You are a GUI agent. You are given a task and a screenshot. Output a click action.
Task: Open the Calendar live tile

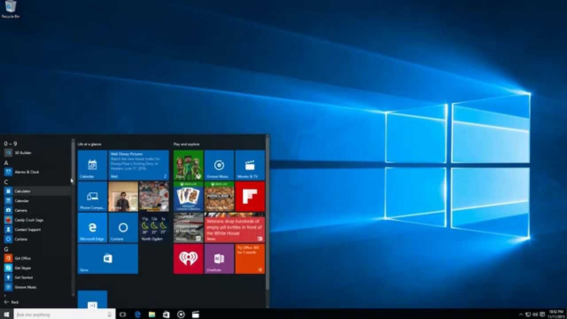coord(93,165)
